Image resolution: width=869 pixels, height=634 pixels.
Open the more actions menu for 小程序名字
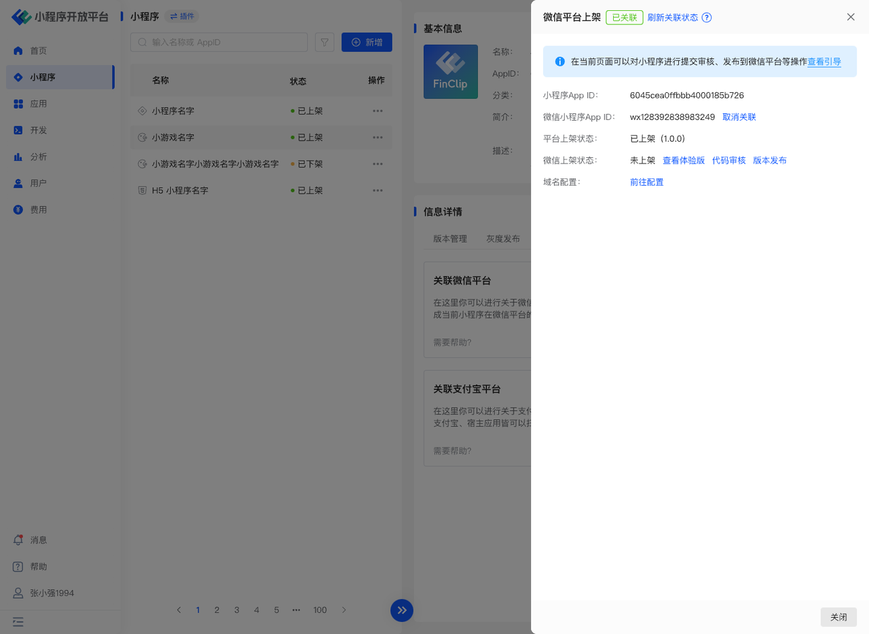pyautogui.click(x=377, y=111)
